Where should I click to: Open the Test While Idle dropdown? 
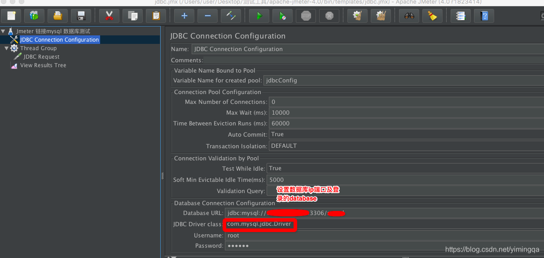(x=405, y=168)
